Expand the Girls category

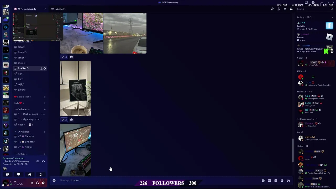(19, 103)
